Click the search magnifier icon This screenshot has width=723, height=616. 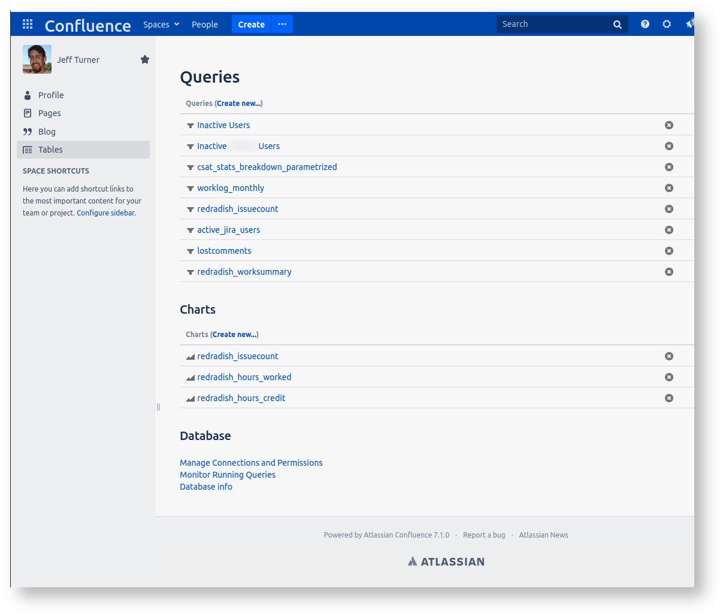tap(617, 25)
